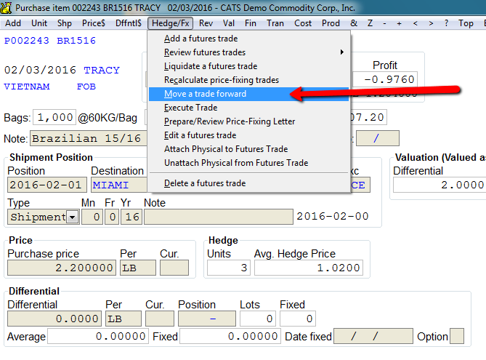
Task: Click the Date fixed field
Action: [x=373, y=337]
